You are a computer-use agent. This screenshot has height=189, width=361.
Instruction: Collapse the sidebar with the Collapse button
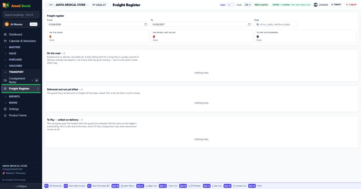(x=21, y=186)
